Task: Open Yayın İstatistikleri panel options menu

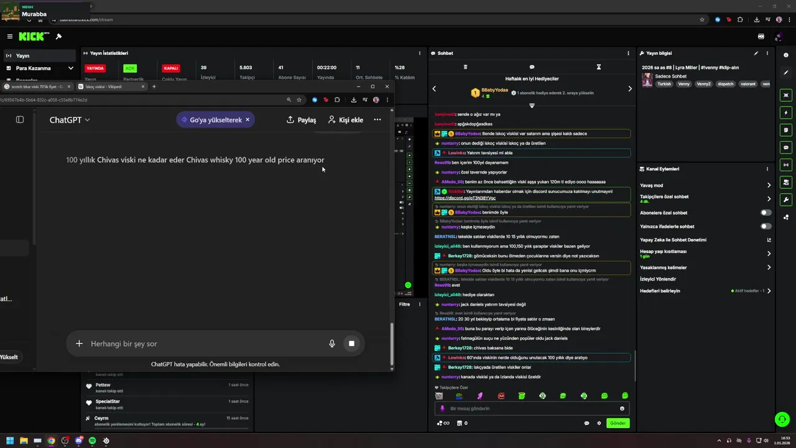Action: (420, 54)
